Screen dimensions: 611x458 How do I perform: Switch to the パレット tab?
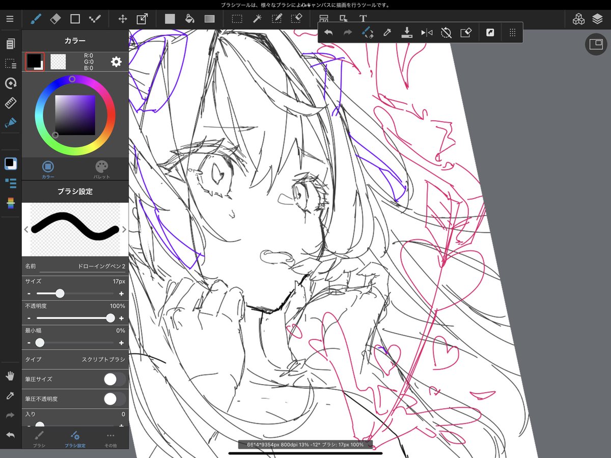click(x=102, y=169)
